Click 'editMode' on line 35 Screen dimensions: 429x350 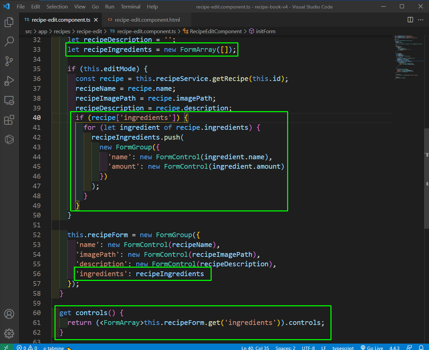click(120, 69)
